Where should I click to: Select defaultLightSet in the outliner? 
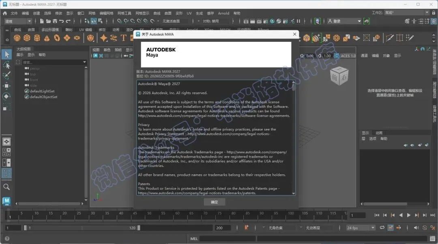[x=42, y=91]
